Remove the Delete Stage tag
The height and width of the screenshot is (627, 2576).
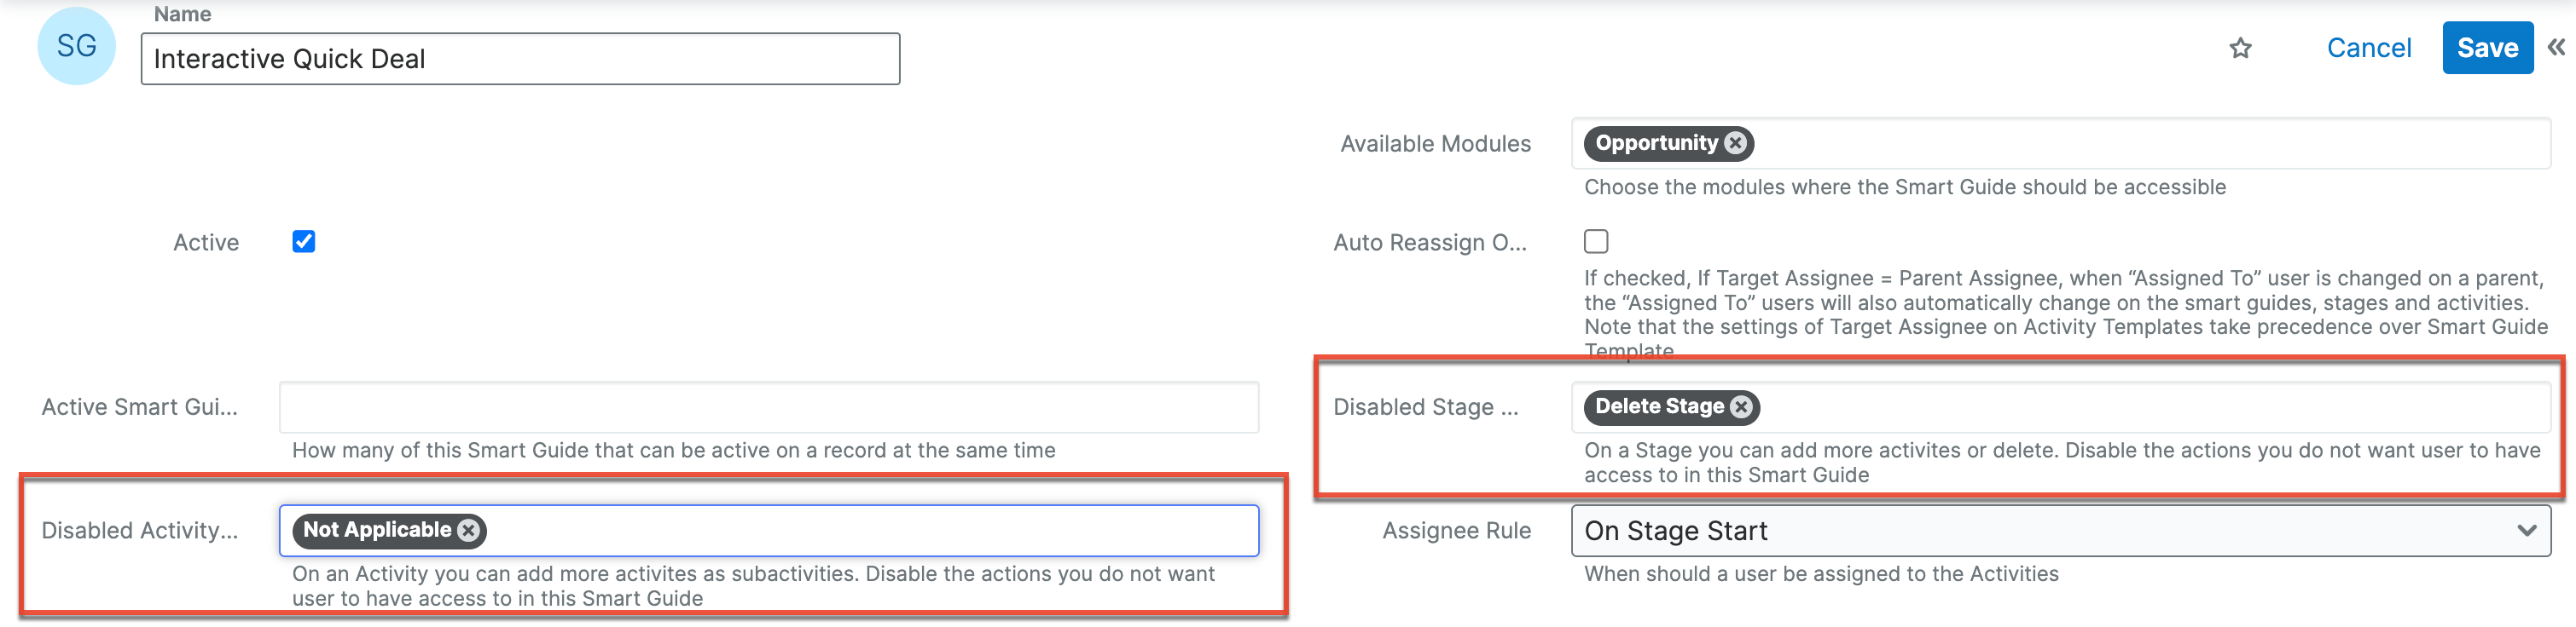coord(1740,406)
